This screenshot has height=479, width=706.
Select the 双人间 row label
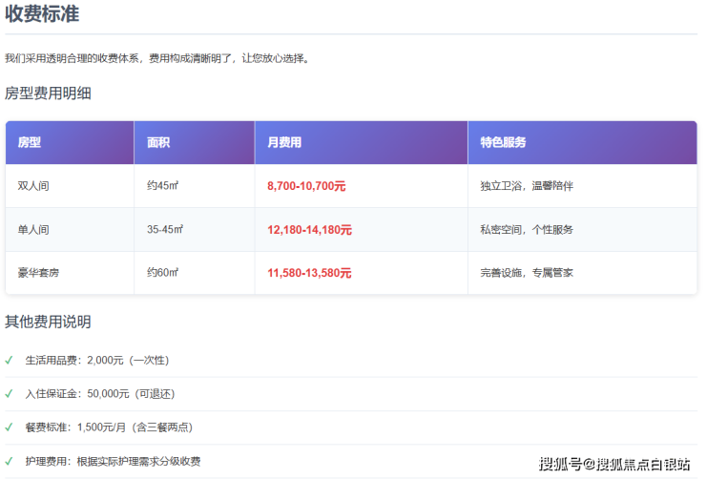[x=33, y=186]
